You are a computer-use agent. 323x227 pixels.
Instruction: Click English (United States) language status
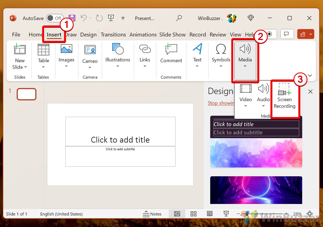click(61, 214)
